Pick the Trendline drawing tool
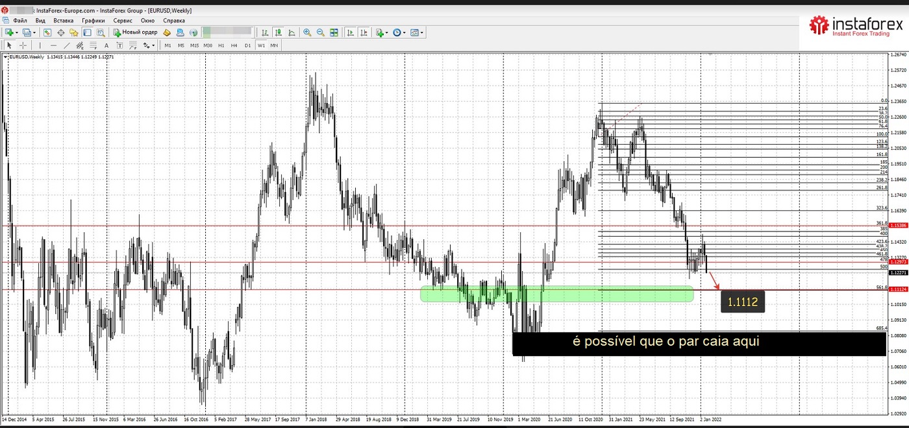This screenshot has width=909, height=428. (66, 45)
